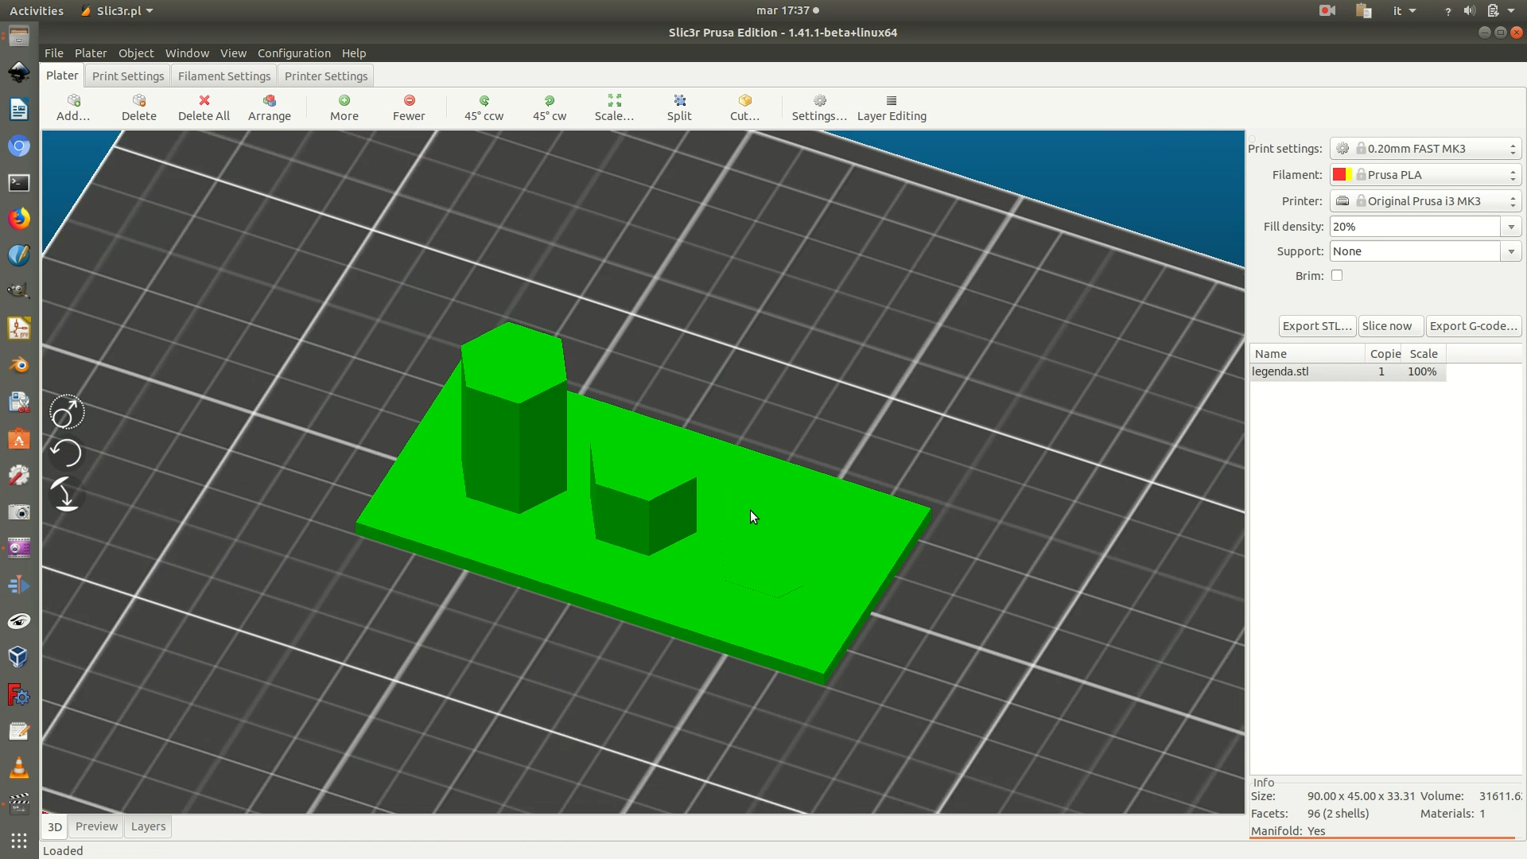Open the Printer preset dropdown
Viewport: 1527px width, 859px height.
1425,201
